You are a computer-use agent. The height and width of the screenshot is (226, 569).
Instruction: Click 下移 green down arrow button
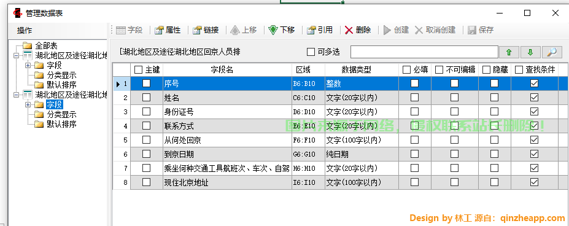tap(282, 30)
